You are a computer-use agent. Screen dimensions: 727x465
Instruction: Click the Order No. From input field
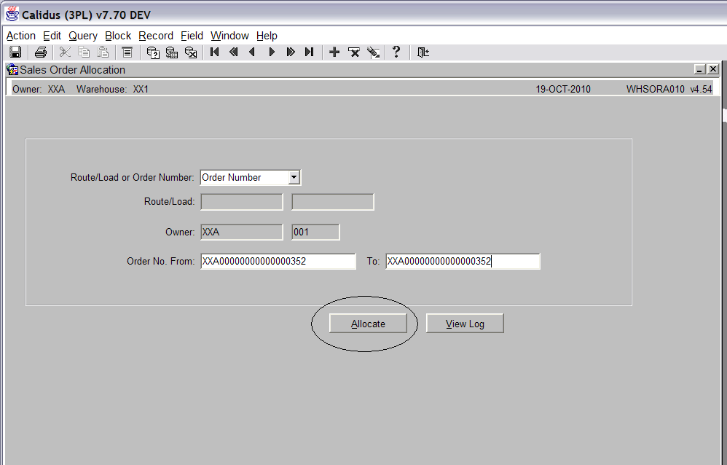coord(278,261)
